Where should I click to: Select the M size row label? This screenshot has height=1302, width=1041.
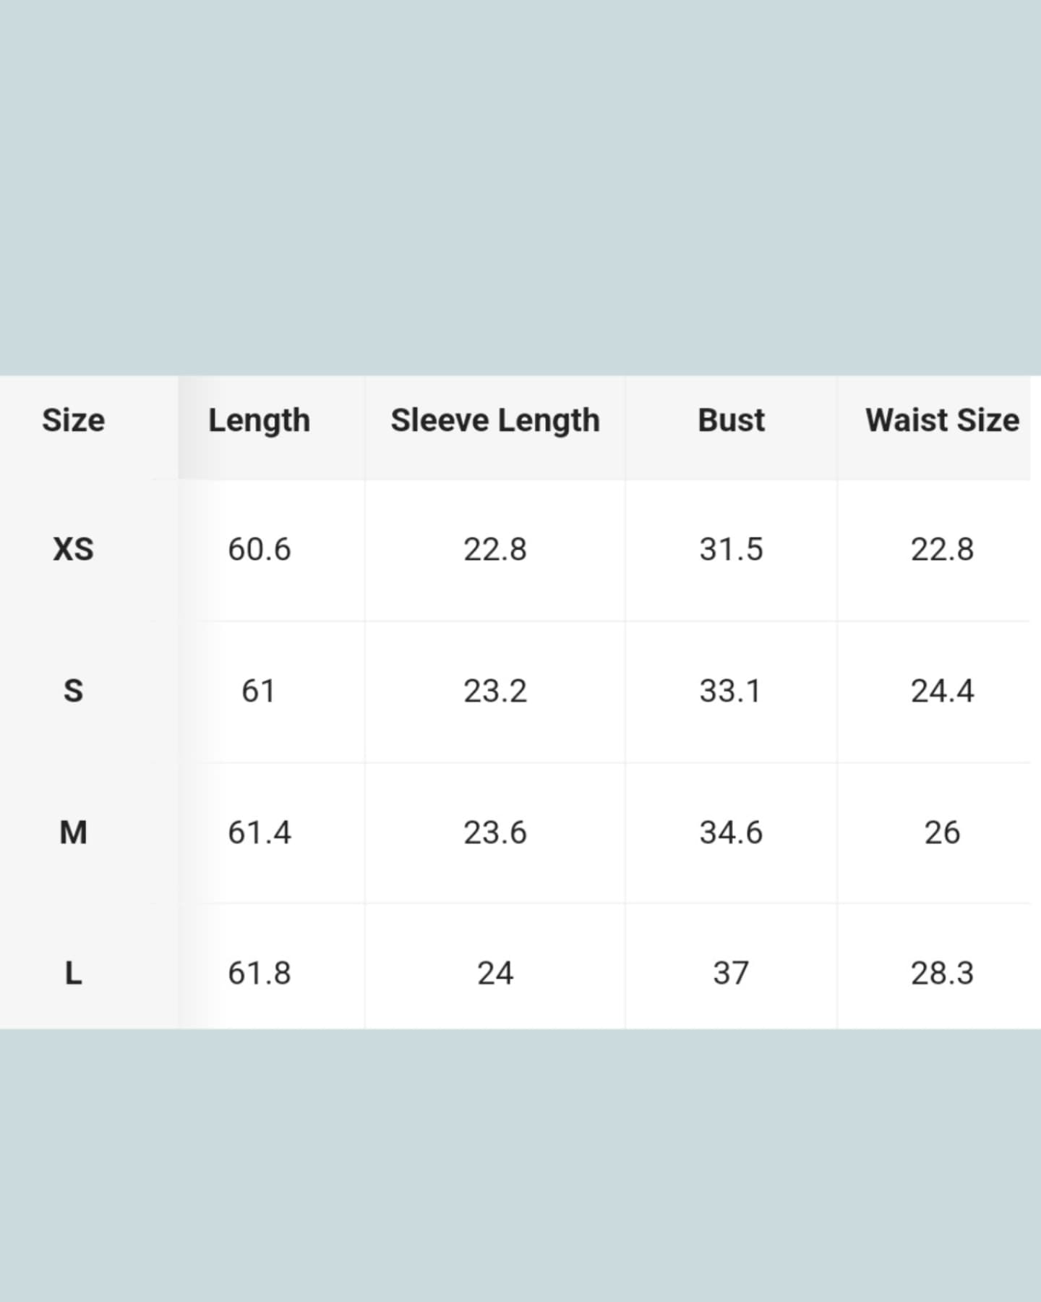coord(73,833)
